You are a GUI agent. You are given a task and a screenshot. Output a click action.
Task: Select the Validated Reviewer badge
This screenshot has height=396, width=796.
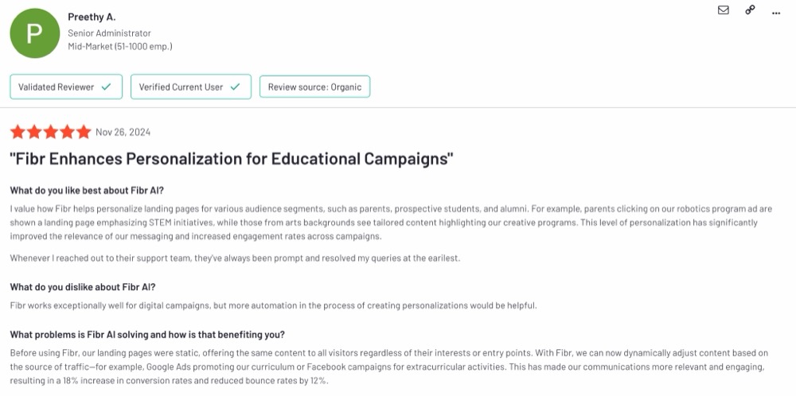66,87
